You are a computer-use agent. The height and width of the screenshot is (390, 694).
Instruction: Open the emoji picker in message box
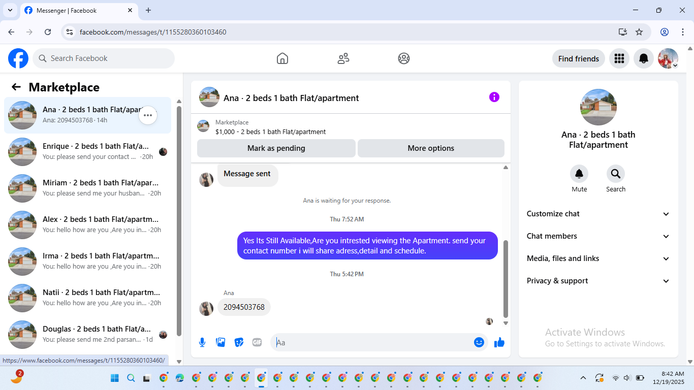[x=479, y=342]
